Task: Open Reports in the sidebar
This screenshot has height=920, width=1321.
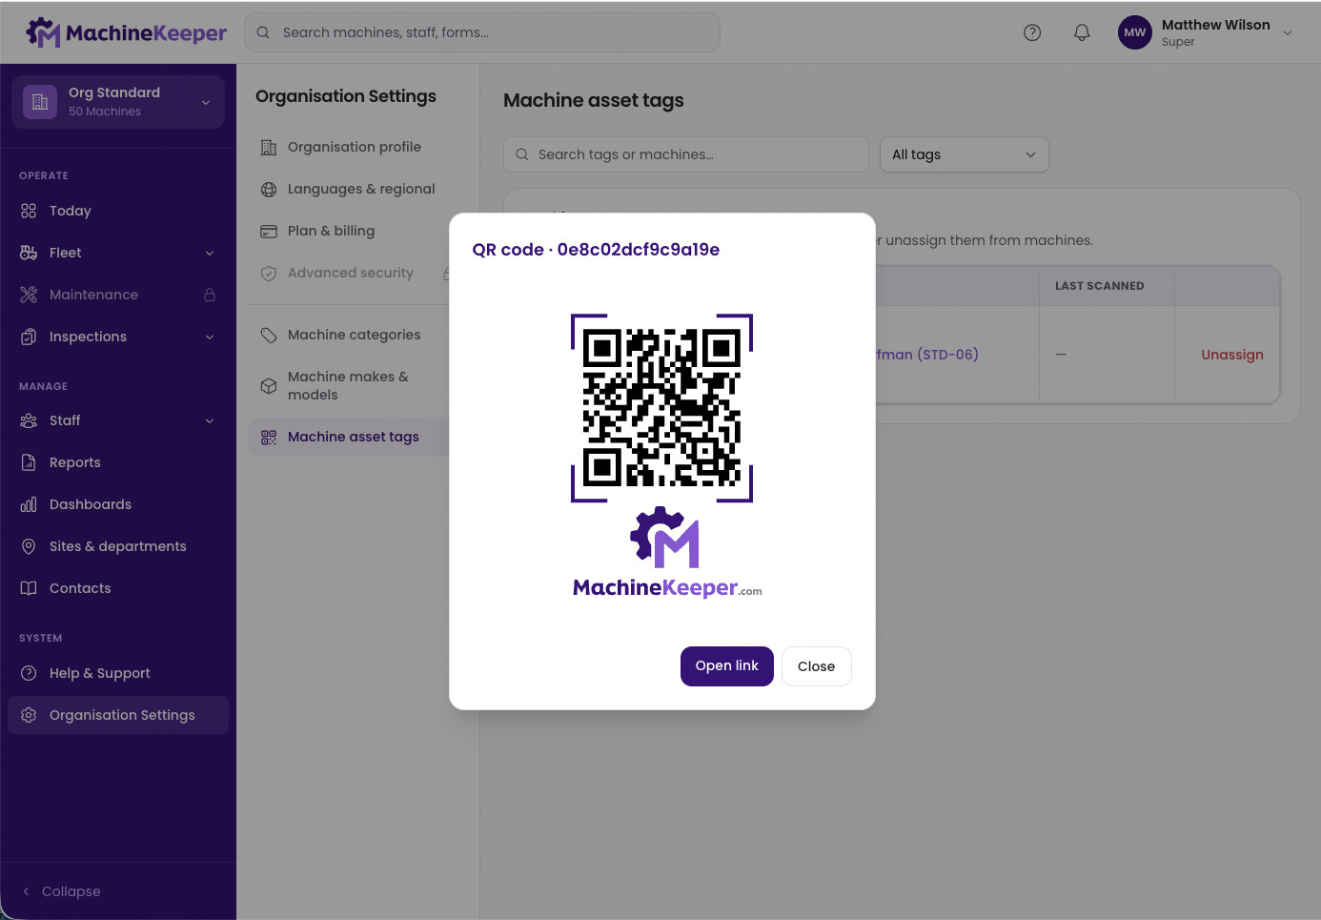Action: 118,462
